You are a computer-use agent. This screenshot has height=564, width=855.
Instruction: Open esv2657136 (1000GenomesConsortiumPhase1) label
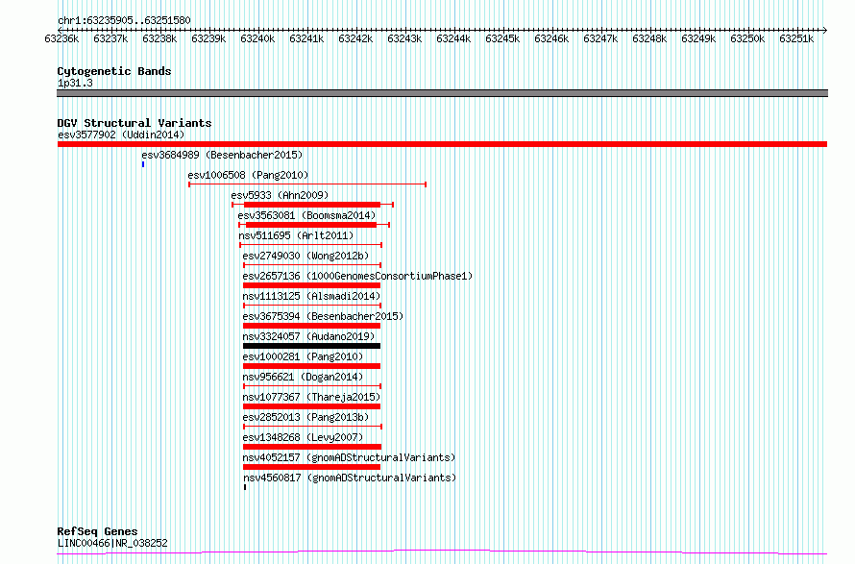tap(357, 276)
